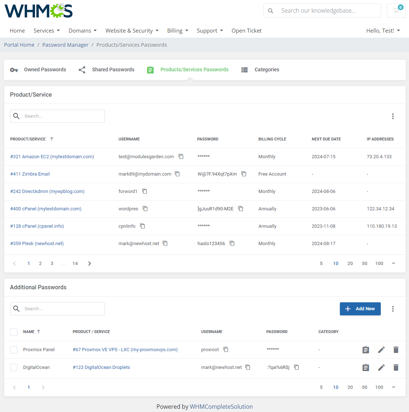
Task: Copy username forword1
Action: [x=144, y=191]
